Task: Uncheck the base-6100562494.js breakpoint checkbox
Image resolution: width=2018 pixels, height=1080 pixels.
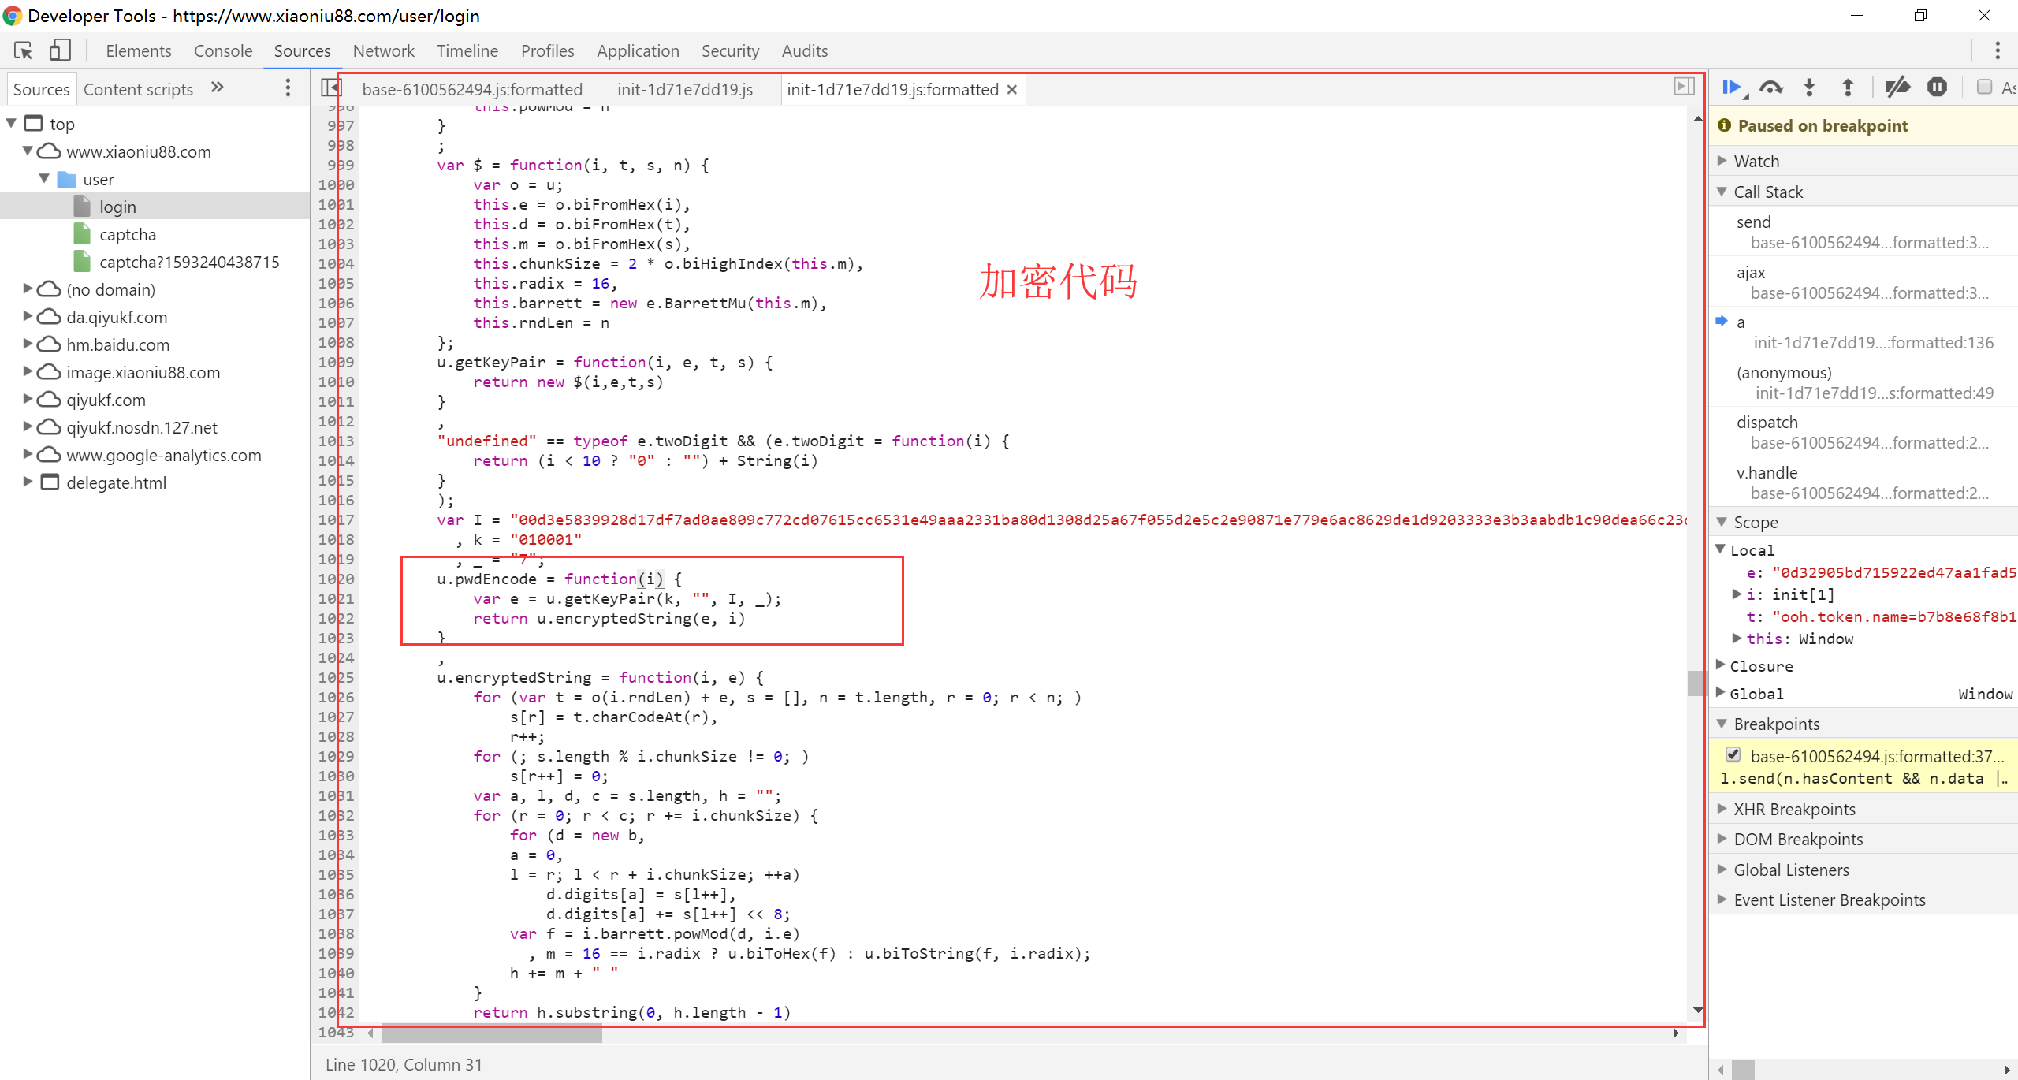Action: click(x=1733, y=754)
